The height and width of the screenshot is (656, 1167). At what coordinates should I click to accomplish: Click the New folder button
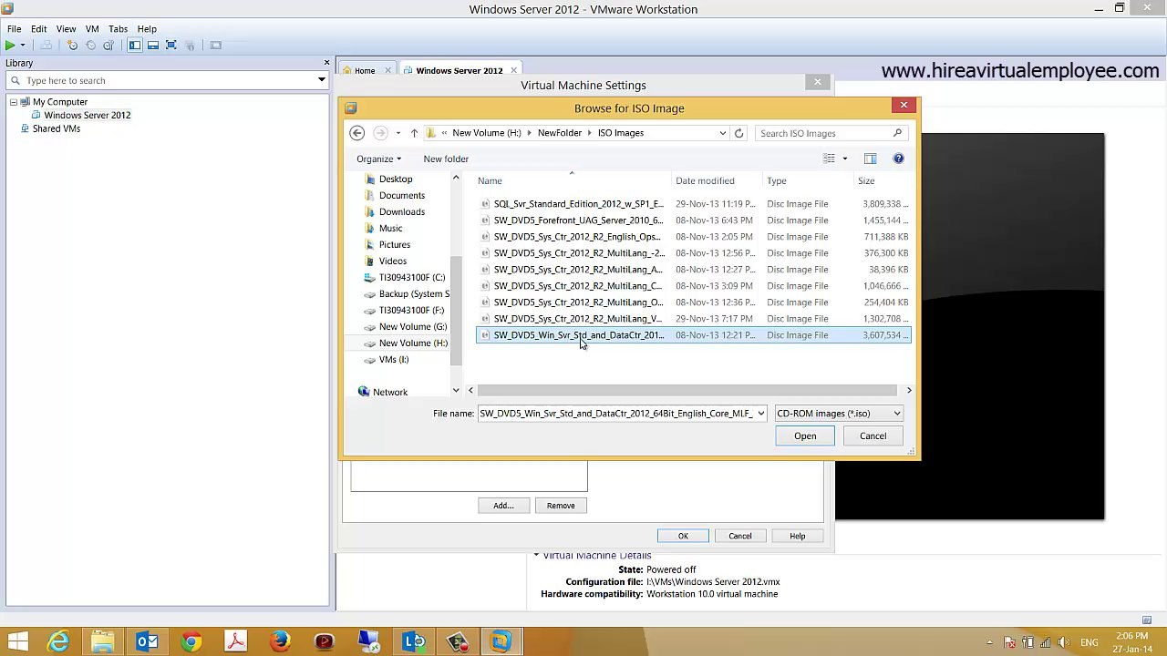point(446,159)
